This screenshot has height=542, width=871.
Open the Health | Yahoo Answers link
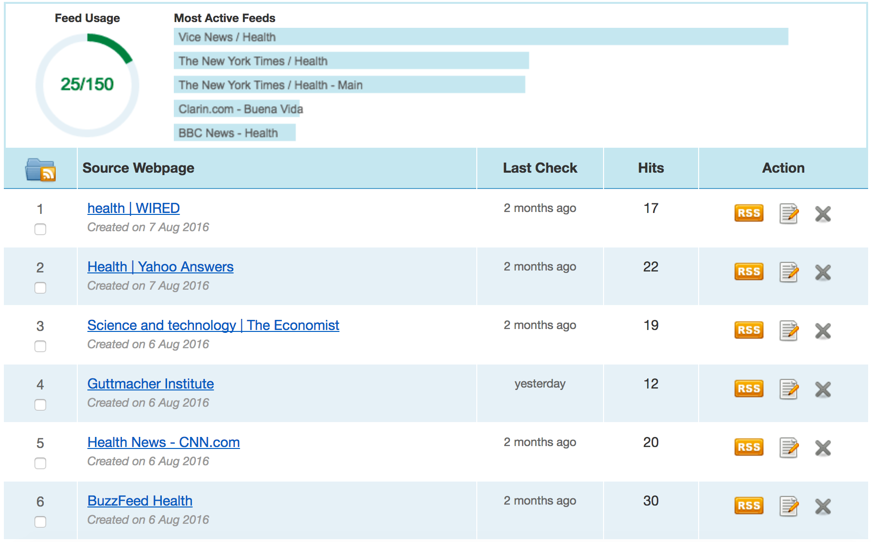[160, 267]
